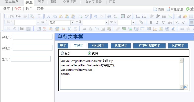
Task: Switch to 自定义报表 tab
Action: click(x=93, y=2)
